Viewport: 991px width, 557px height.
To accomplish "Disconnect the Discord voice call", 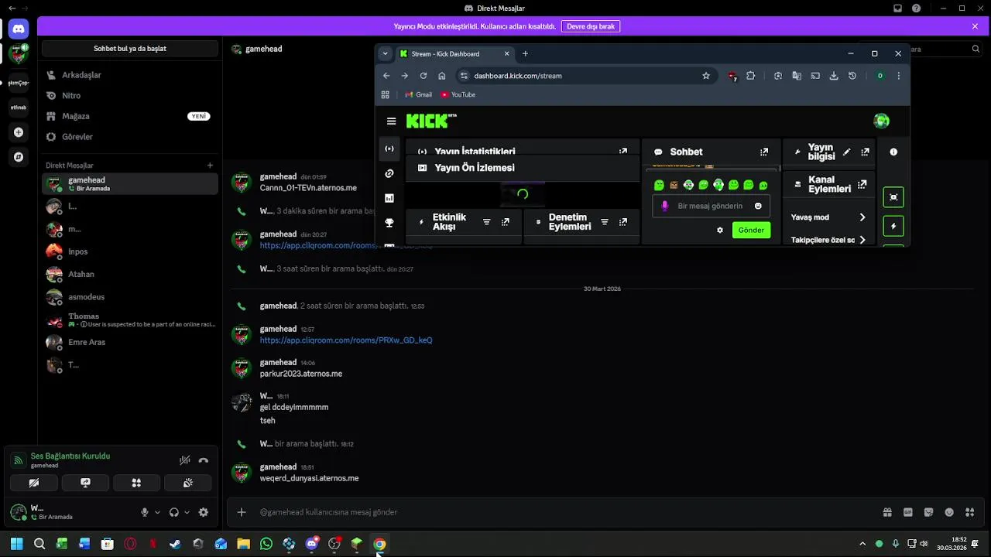I will [x=203, y=460].
